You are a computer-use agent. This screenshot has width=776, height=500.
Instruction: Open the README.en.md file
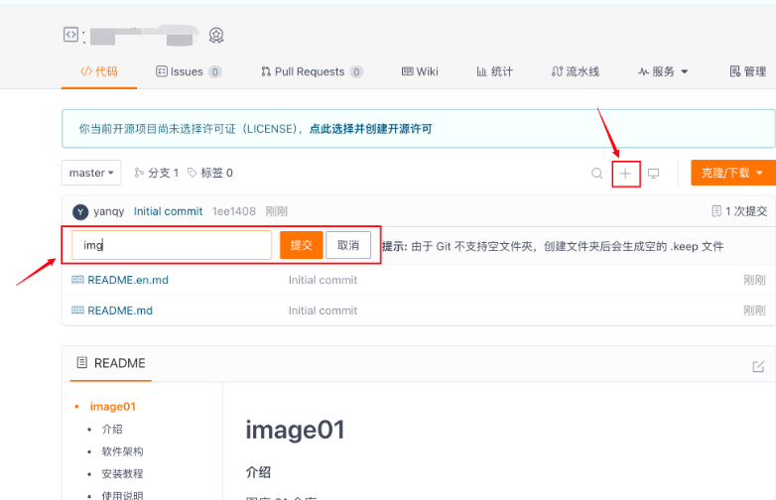(x=128, y=281)
